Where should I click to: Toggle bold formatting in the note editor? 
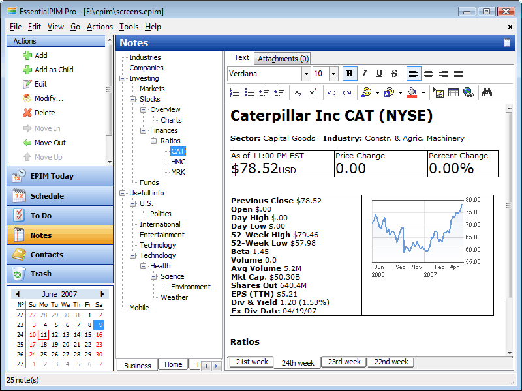click(349, 74)
